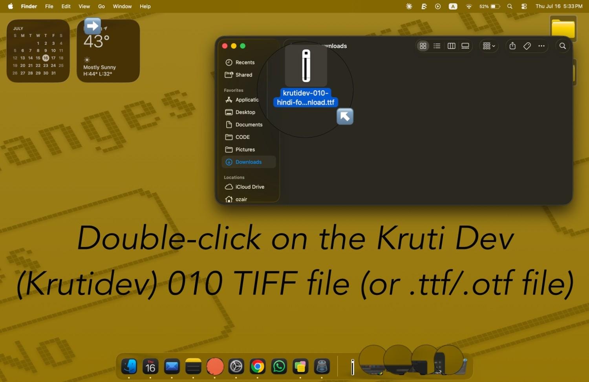
Task: Click the play-circle menu bar icon
Action: click(x=438, y=6)
